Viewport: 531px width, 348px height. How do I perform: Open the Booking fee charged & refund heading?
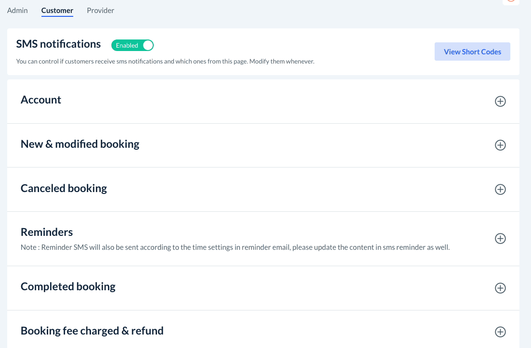tap(92, 331)
